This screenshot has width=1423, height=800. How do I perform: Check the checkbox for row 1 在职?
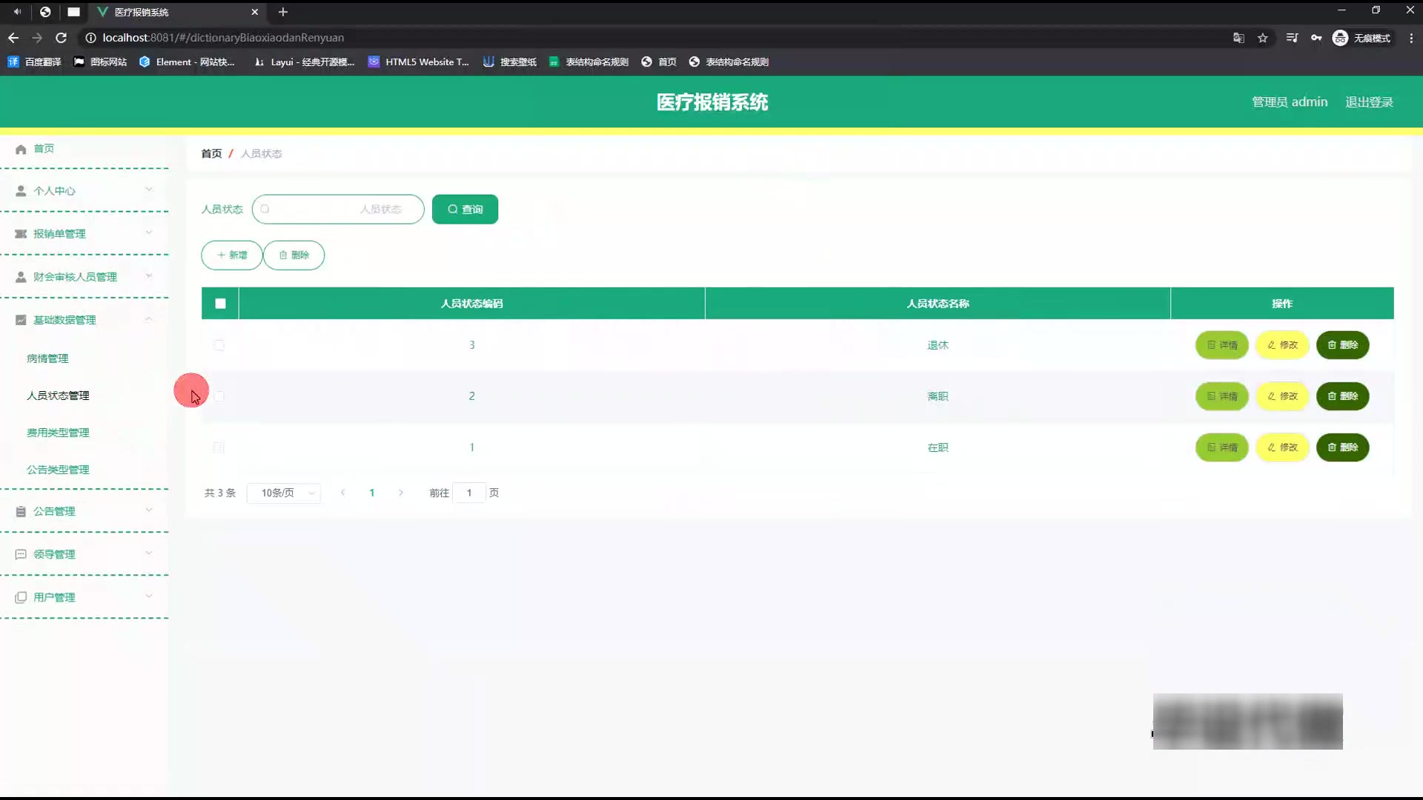click(219, 447)
